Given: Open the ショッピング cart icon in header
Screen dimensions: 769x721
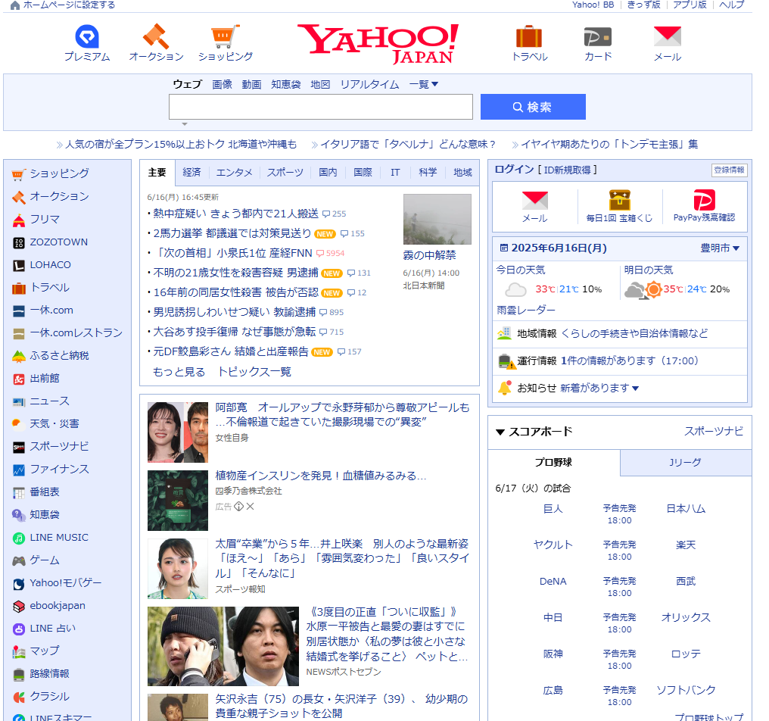Looking at the screenshot, I should (x=225, y=37).
